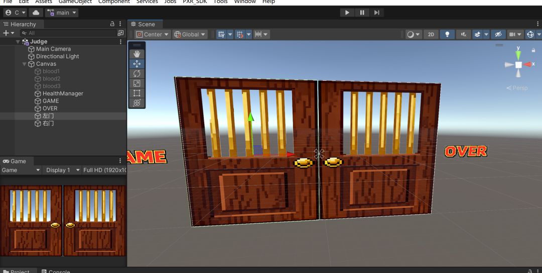The width and height of the screenshot is (542, 273).
Task: Toggle grid snapping icon
Action: tap(240, 34)
